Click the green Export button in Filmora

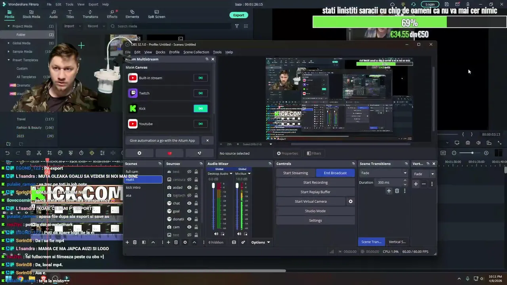tap(238, 15)
